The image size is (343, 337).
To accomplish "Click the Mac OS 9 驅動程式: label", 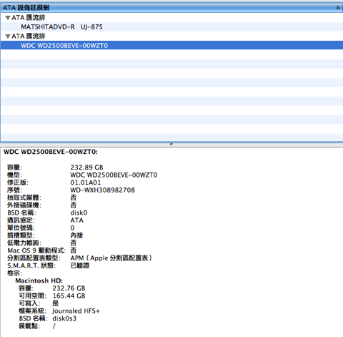I will (x=36, y=250).
